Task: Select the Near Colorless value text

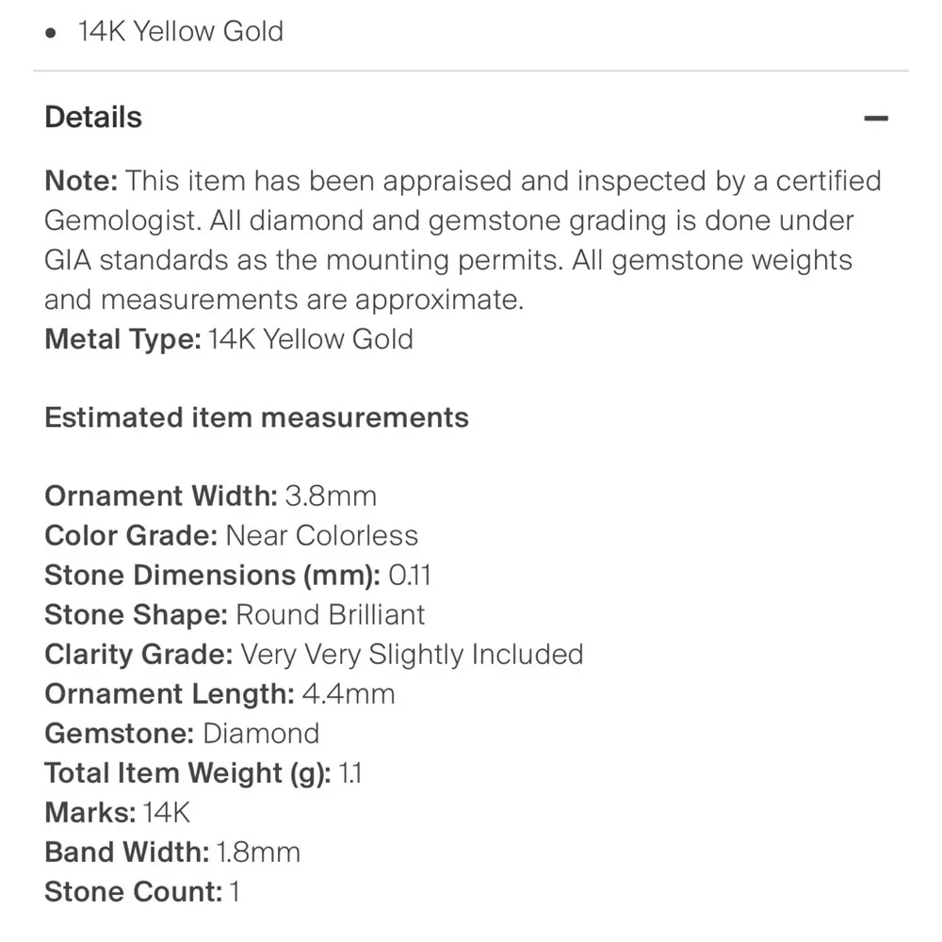Action: coord(321,535)
